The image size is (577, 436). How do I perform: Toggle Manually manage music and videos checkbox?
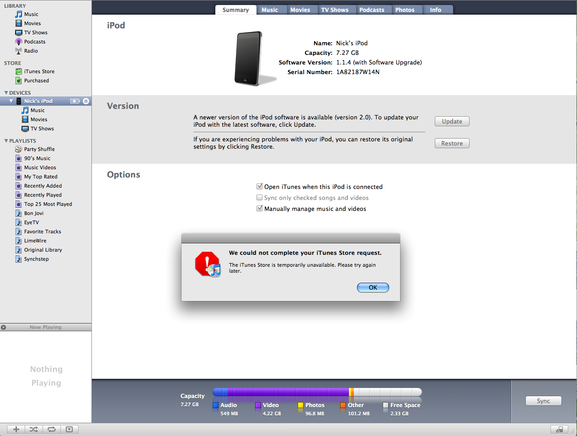260,209
